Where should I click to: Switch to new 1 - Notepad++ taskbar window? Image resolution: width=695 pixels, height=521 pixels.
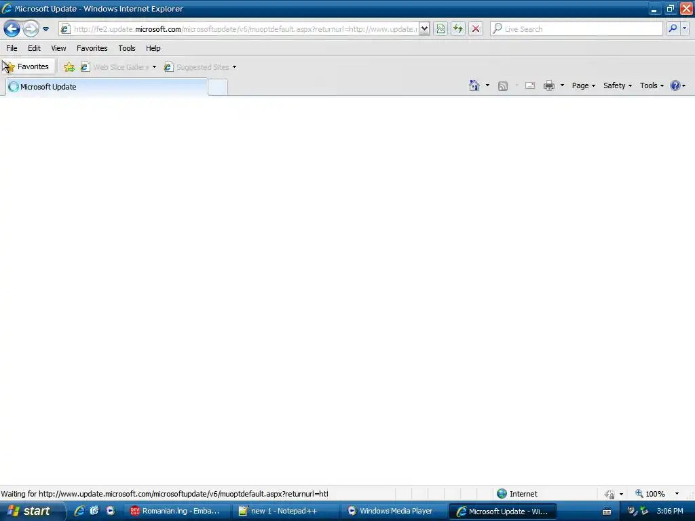(285, 512)
